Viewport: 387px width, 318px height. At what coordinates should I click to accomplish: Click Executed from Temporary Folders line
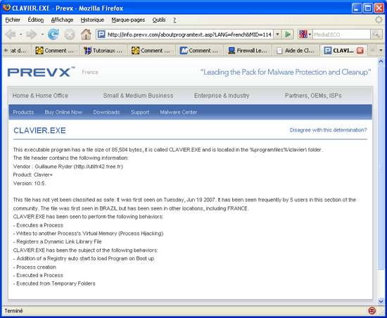pyautogui.click(x=54, y=284)
